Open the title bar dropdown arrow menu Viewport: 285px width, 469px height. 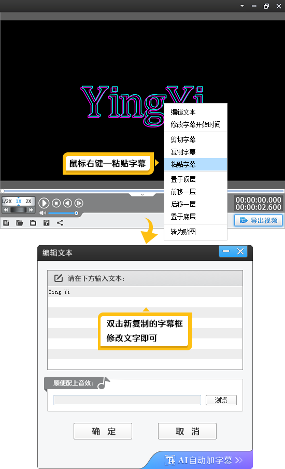pos(242,6)
